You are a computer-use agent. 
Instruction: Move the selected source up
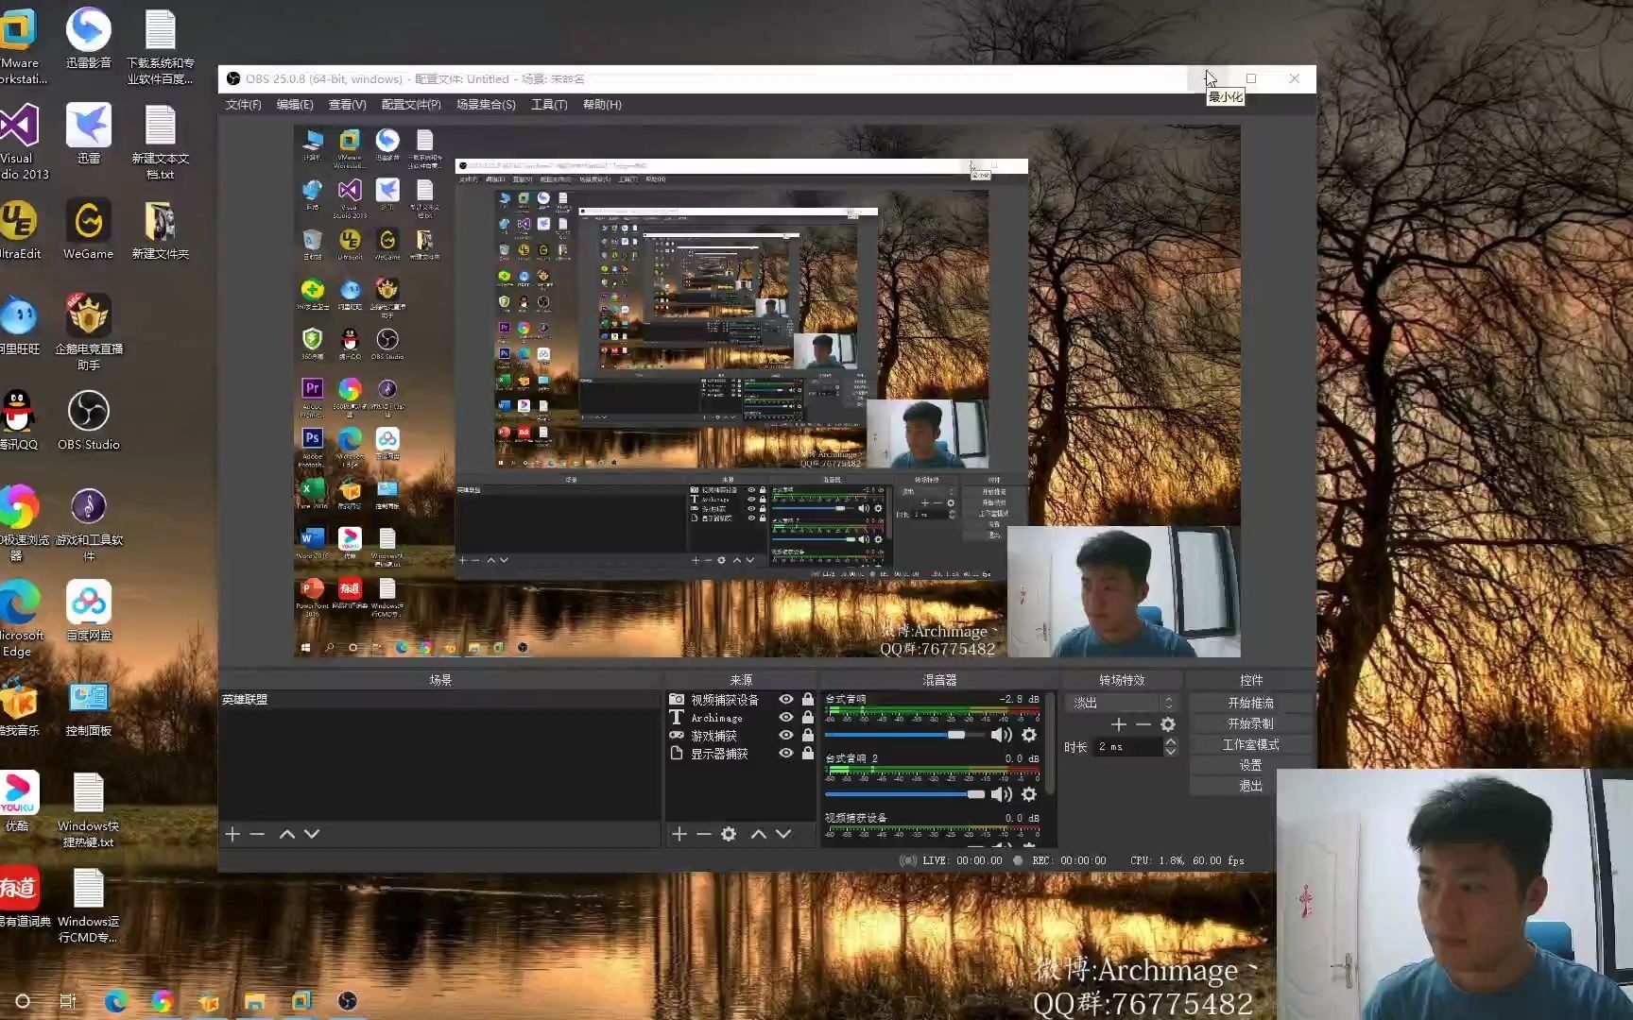(x=758, y=834)
